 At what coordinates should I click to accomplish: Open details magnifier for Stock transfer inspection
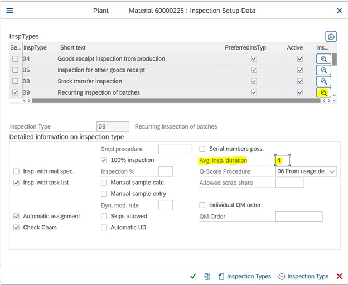(x=323, y=81)
